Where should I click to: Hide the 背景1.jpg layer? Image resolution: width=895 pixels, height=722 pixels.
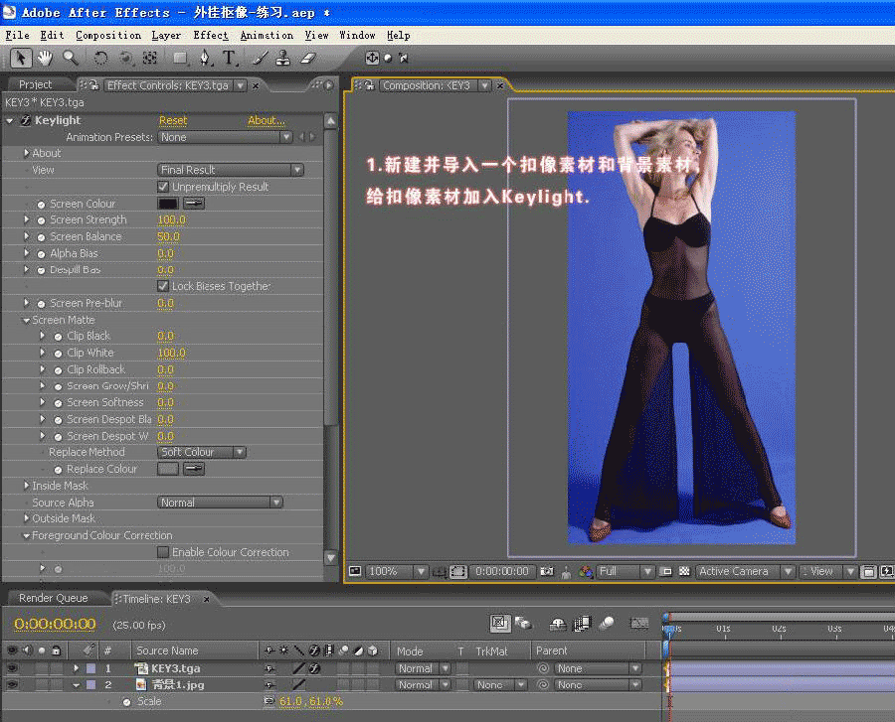click(11, 685)
